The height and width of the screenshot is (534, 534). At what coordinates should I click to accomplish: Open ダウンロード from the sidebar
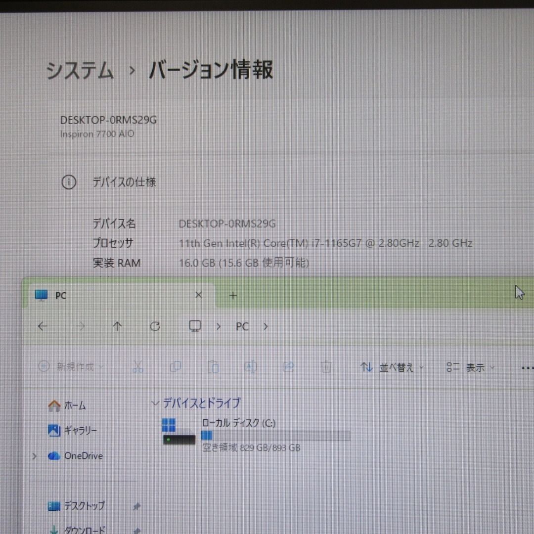click(x=85, y=529)
